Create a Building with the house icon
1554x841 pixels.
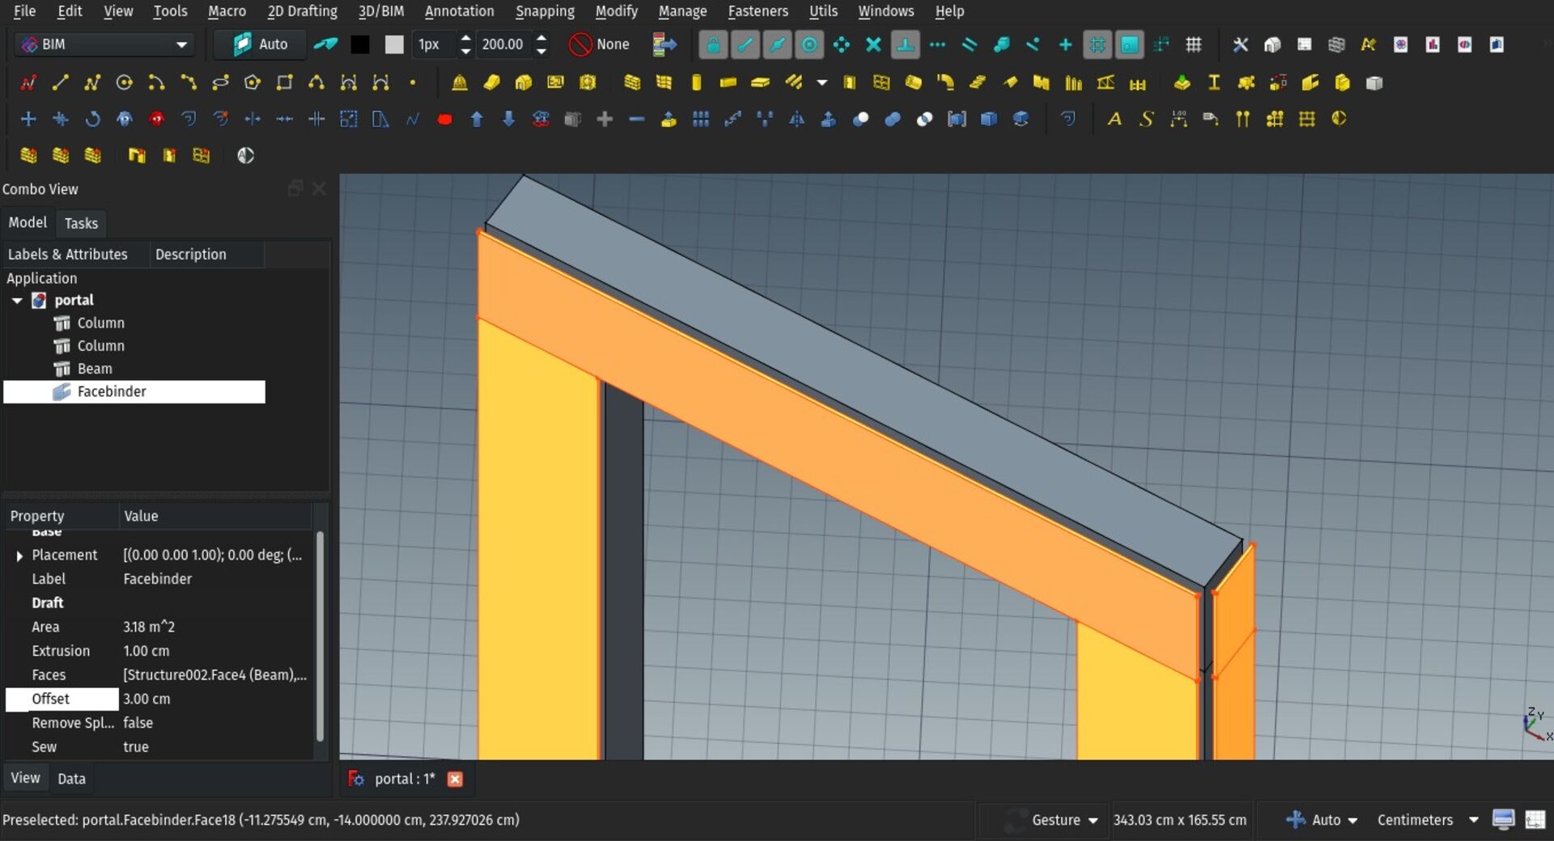pos(524,83)
